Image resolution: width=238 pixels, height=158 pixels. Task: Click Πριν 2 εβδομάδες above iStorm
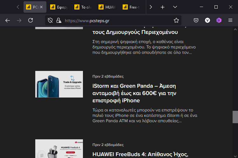(108, 76)
